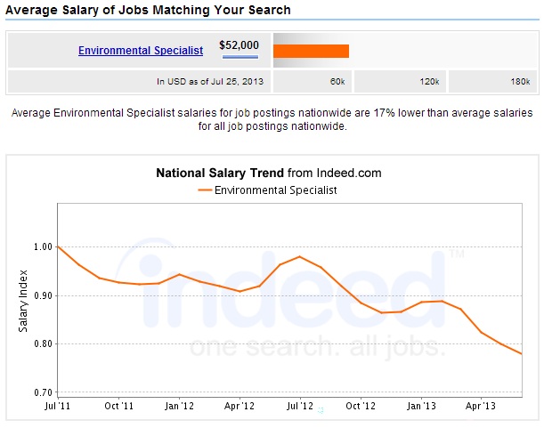Click the small blue bar under $52,000
The height and width of the screenshot is (428, 544).
(x=240, y=57)
